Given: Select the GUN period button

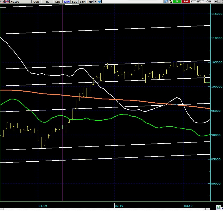Looking at the screenshot, I should point(36,2).
